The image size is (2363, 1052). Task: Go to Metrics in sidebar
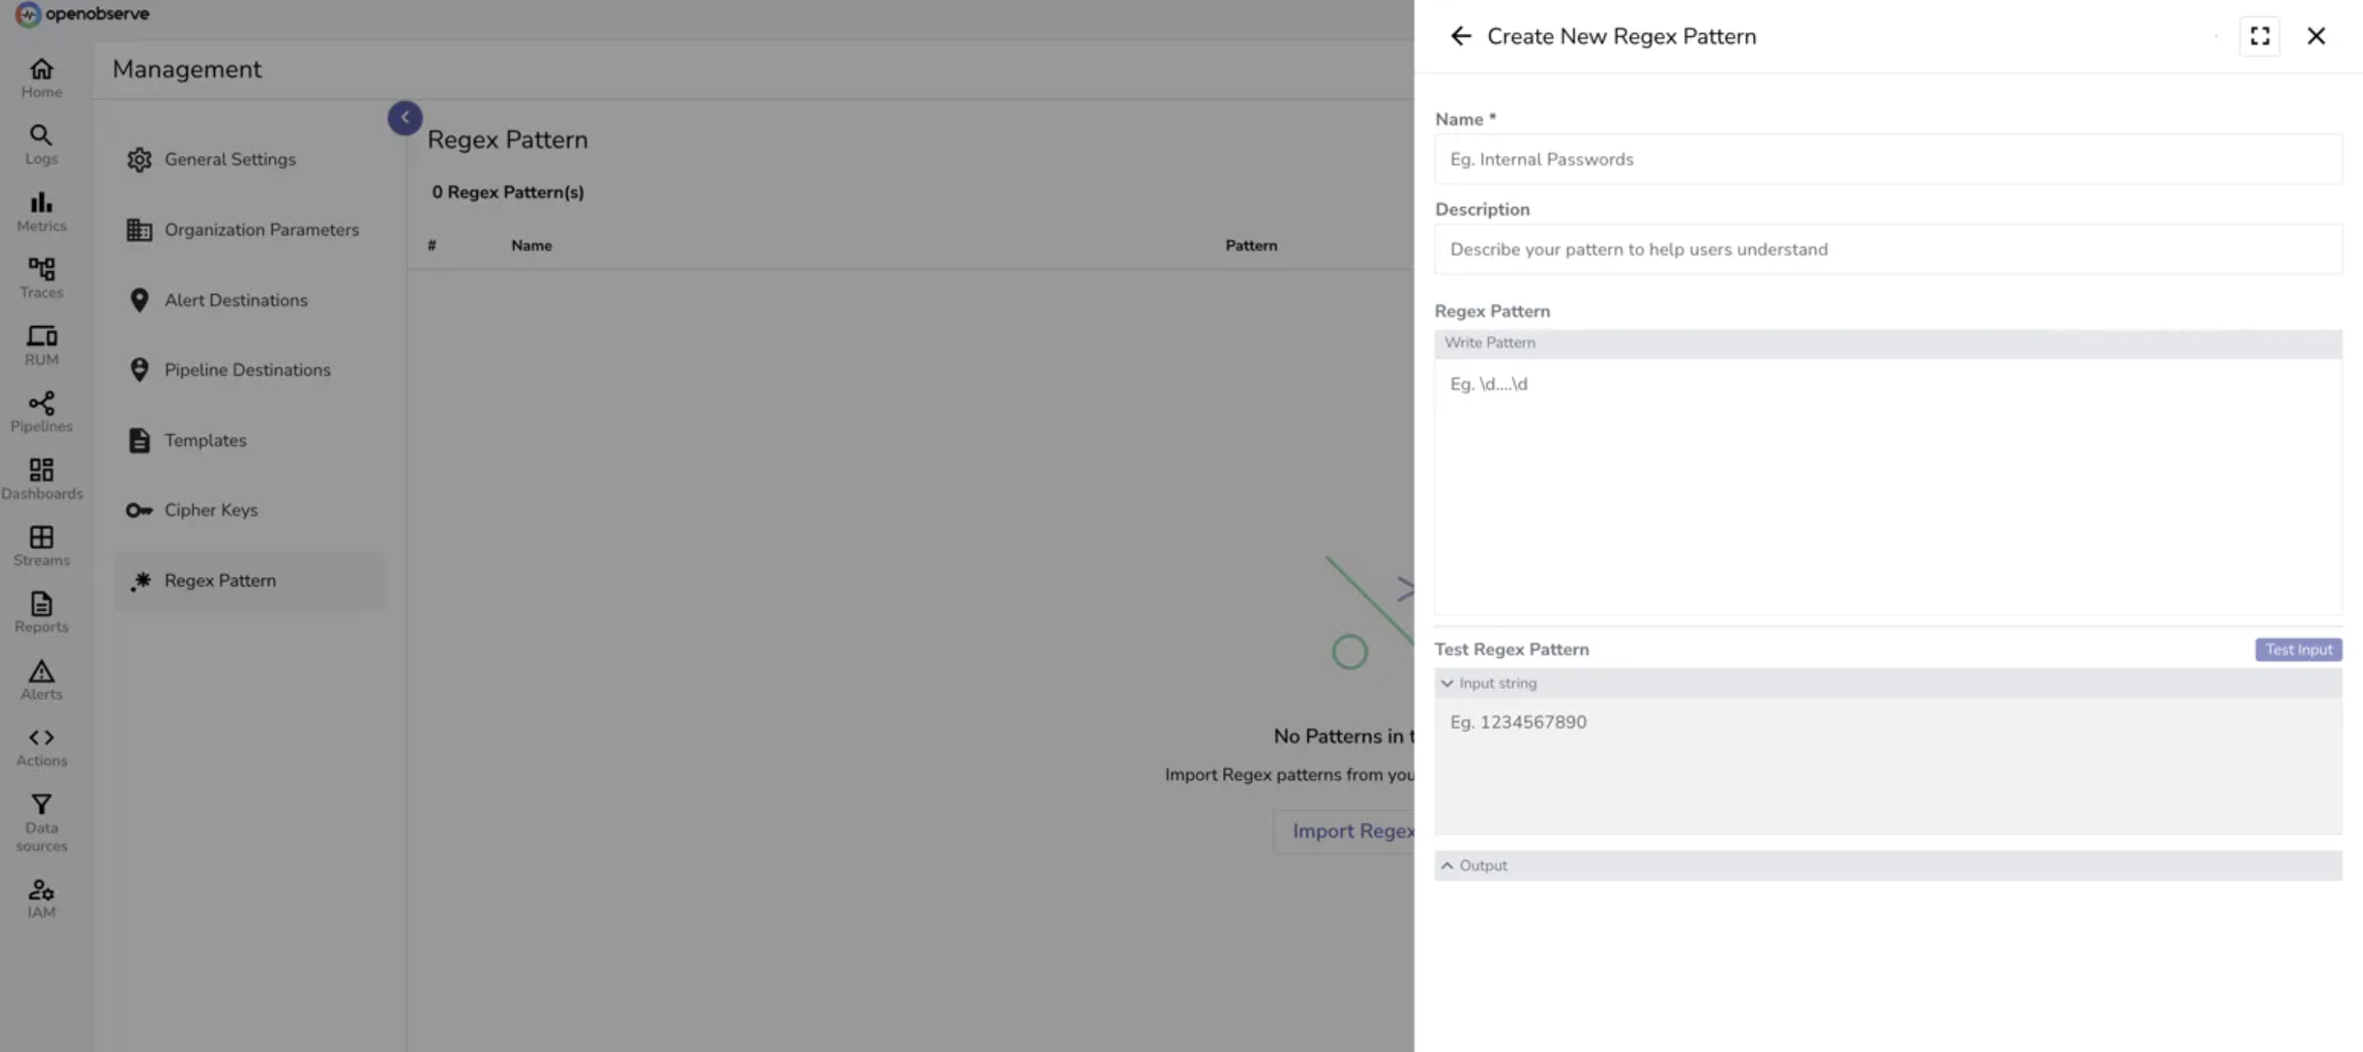(42, 212)
